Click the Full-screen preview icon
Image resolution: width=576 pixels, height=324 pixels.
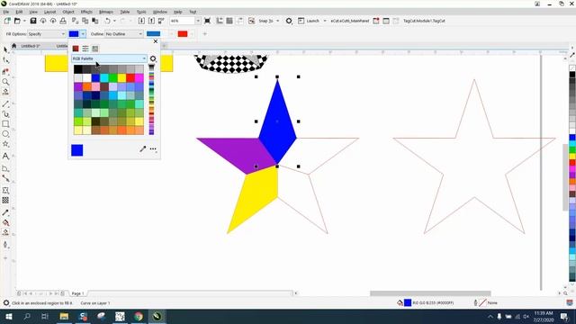pos(207,21)
